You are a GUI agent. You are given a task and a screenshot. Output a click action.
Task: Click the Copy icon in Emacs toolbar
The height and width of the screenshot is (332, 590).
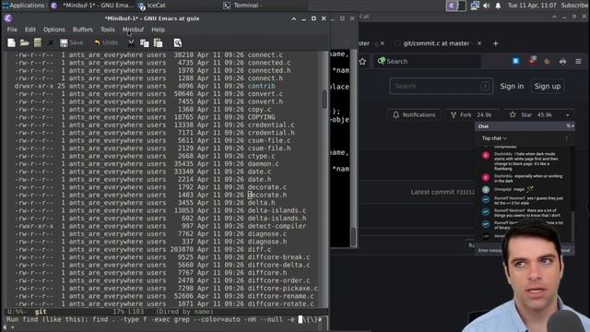click(x=145, y=43)
